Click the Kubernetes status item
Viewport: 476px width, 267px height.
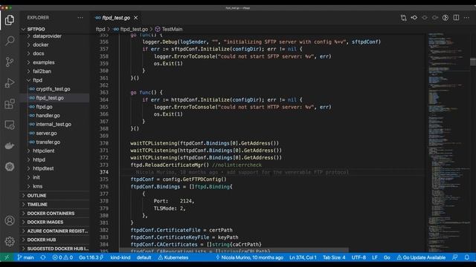click(173, 257)
